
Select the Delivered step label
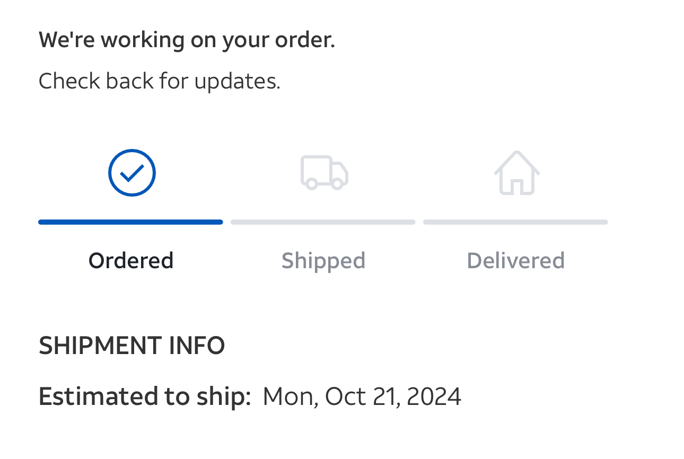click(x=515, y=261)
